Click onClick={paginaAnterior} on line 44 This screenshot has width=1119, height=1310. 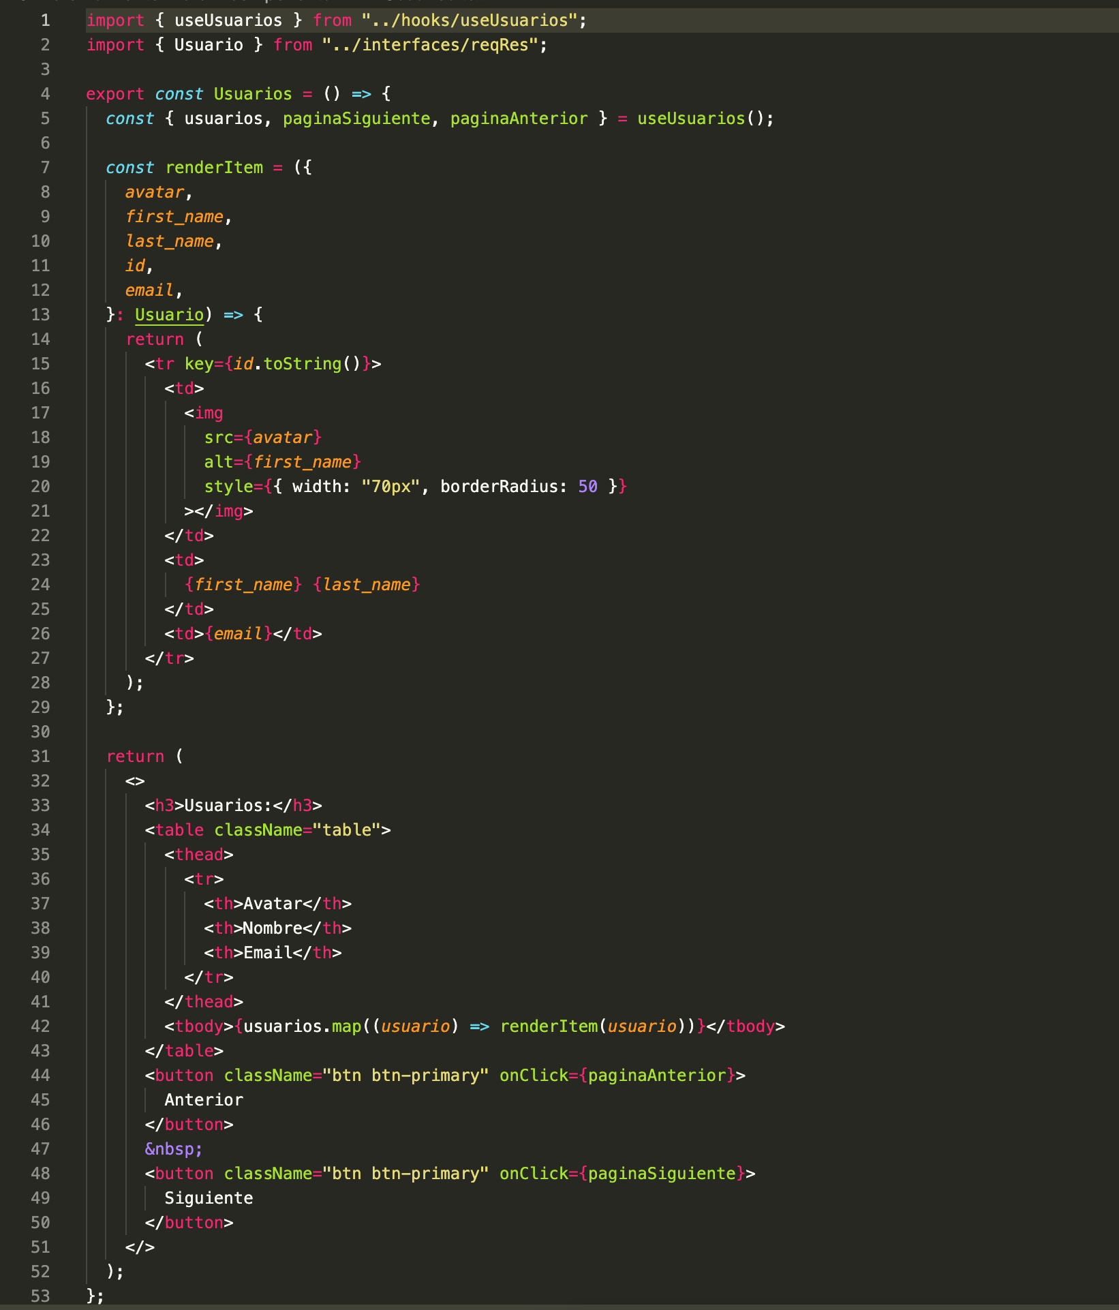(617, 1076)
